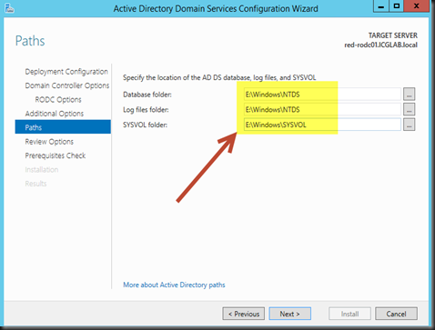The image size is (435, 330).
Task: Click the red-rodc01.ICGLAB.local server name
Action: point(380,45)
